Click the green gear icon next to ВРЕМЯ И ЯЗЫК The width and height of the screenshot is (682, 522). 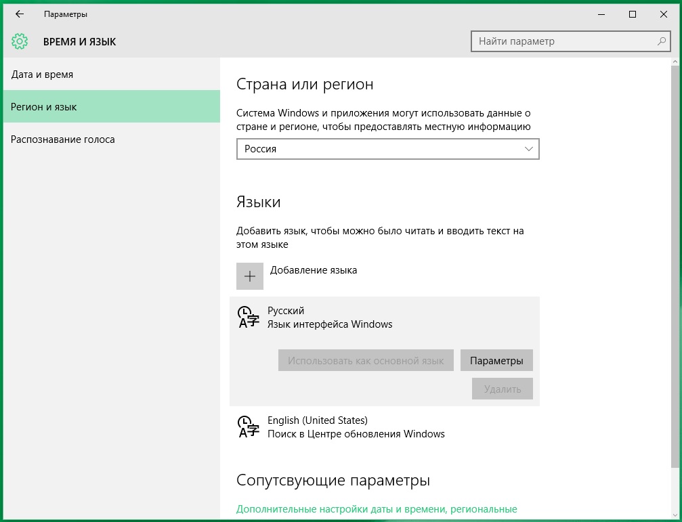[x=20, y=41]
